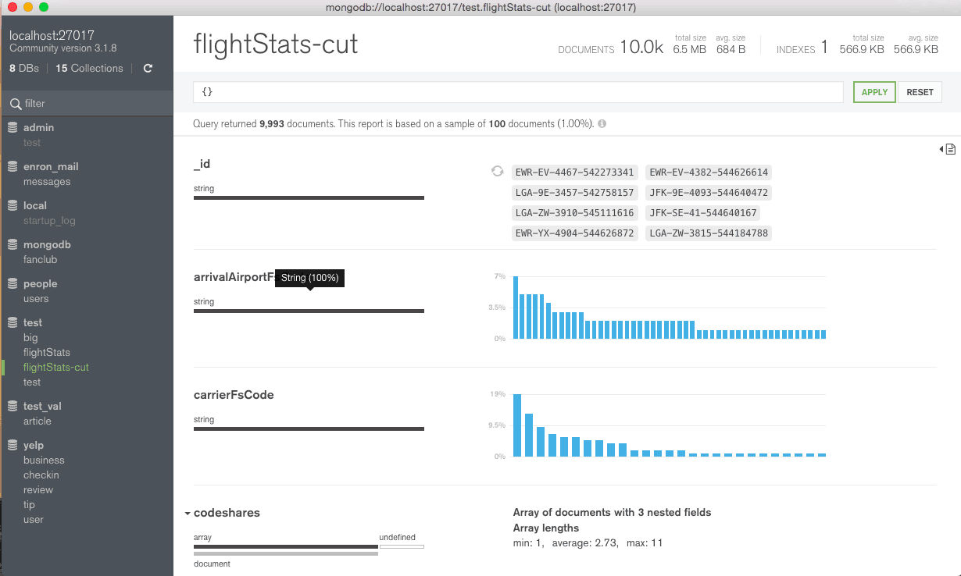961x576 pixels.
Task: Select the checkin collection under yelp
Action: [x=41, y=475]
